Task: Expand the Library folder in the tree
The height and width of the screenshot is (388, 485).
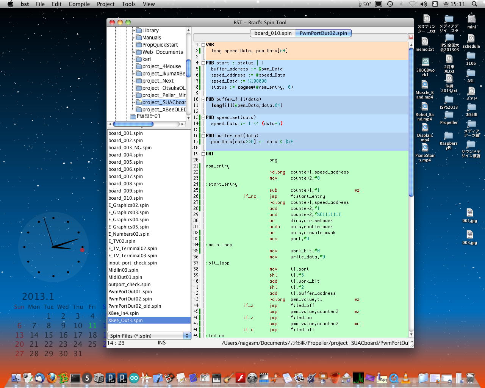Action: 133,30
